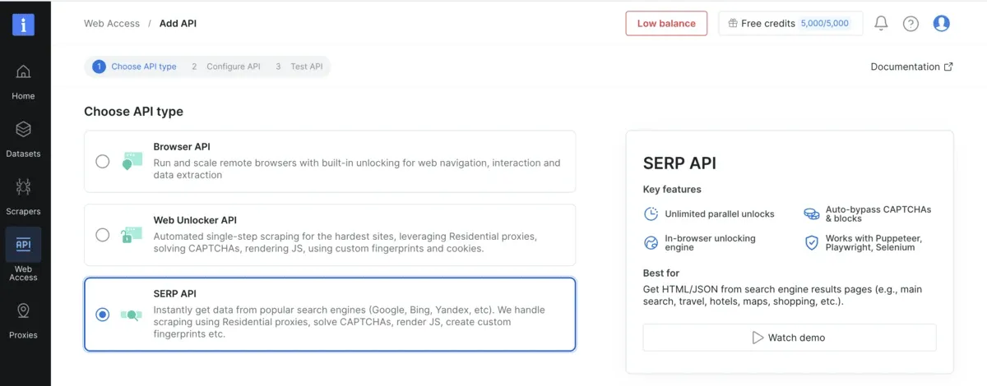Viewport: 987px width, 386px height.
Task: Click the Web Unlocker API card title
Action: click(x=195, y=220)
